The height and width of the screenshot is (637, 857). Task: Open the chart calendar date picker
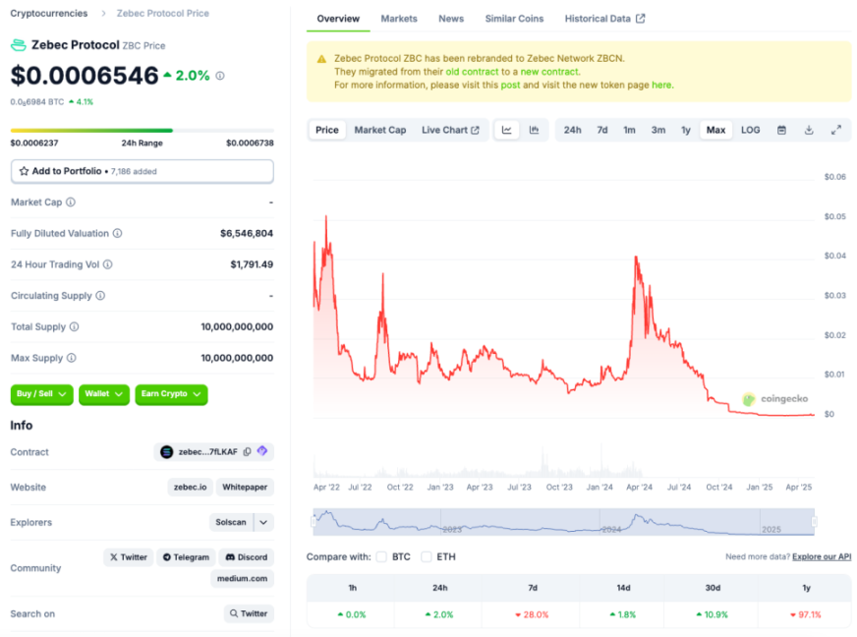[x=781, y=130]
